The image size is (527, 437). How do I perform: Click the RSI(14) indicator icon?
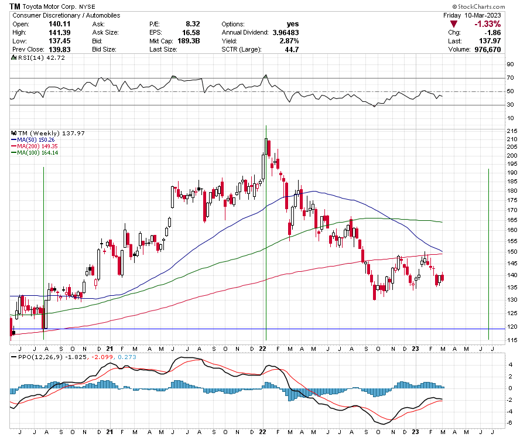(14, 57)
